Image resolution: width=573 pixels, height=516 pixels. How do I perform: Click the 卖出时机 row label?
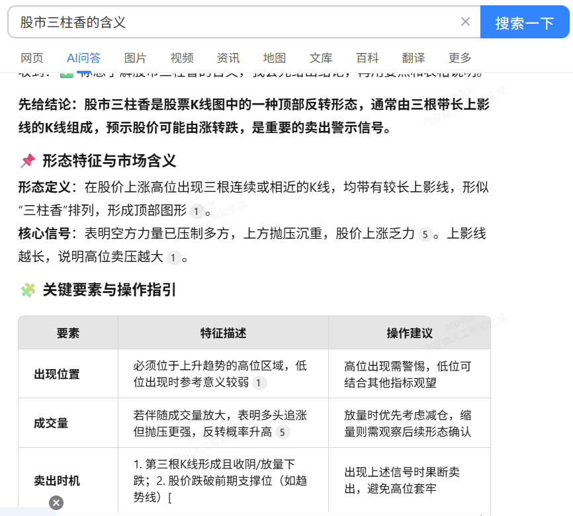pos(57,480)
